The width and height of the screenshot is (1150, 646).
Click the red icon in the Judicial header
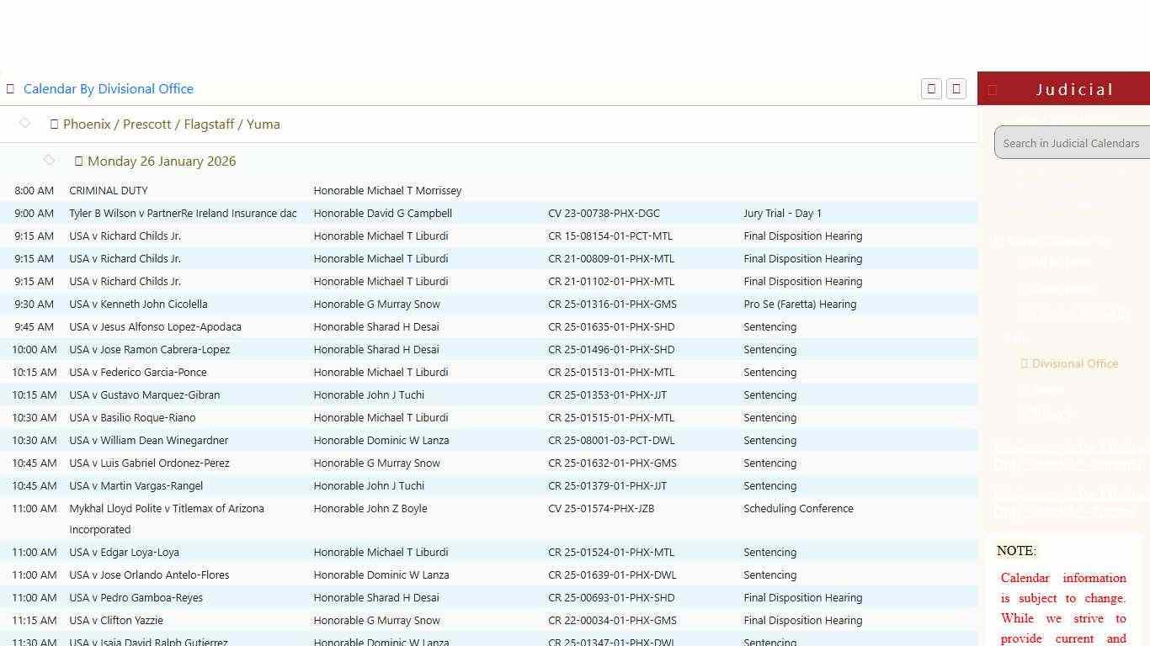(993, 90)
